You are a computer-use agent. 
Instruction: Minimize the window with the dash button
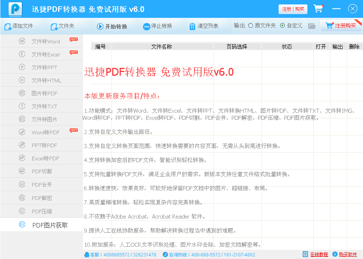point(336,9)
